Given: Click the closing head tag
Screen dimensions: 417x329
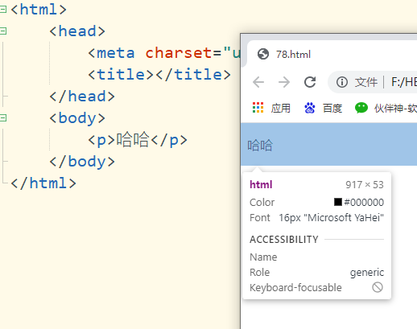Looking at the screenshot, I should [x=82, y=97].
